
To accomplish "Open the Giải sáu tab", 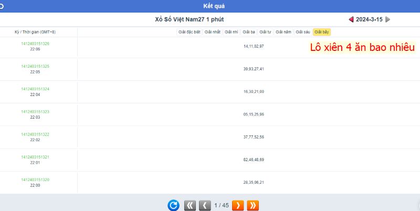I will coord(303,32).
